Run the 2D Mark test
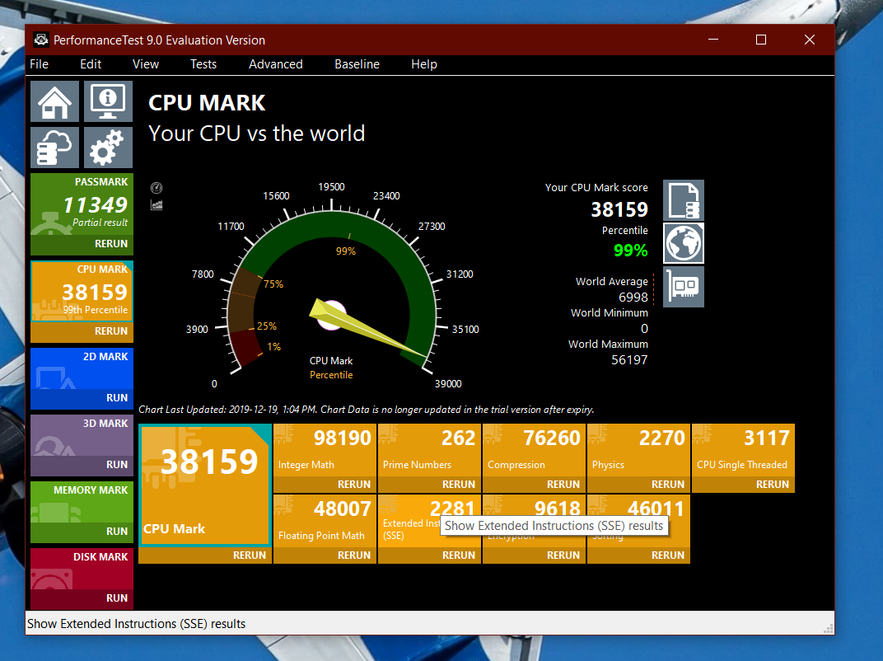 click(x=82, y=398)
